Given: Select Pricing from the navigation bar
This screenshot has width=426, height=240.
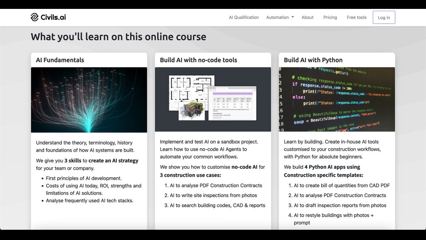Looking at the screenshot, I should point(330,17).
